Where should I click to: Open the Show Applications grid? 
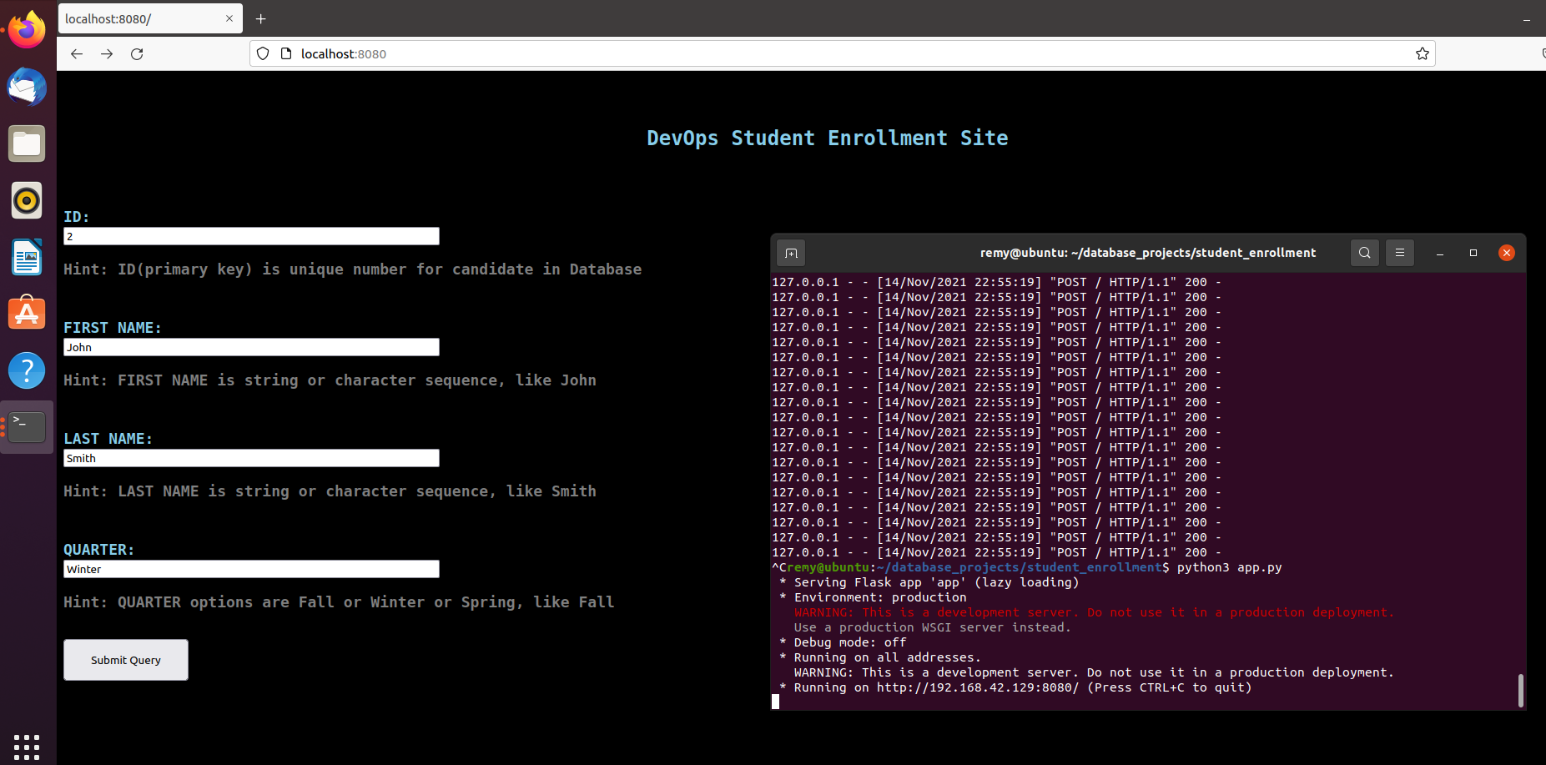click(x=27, y=747)
